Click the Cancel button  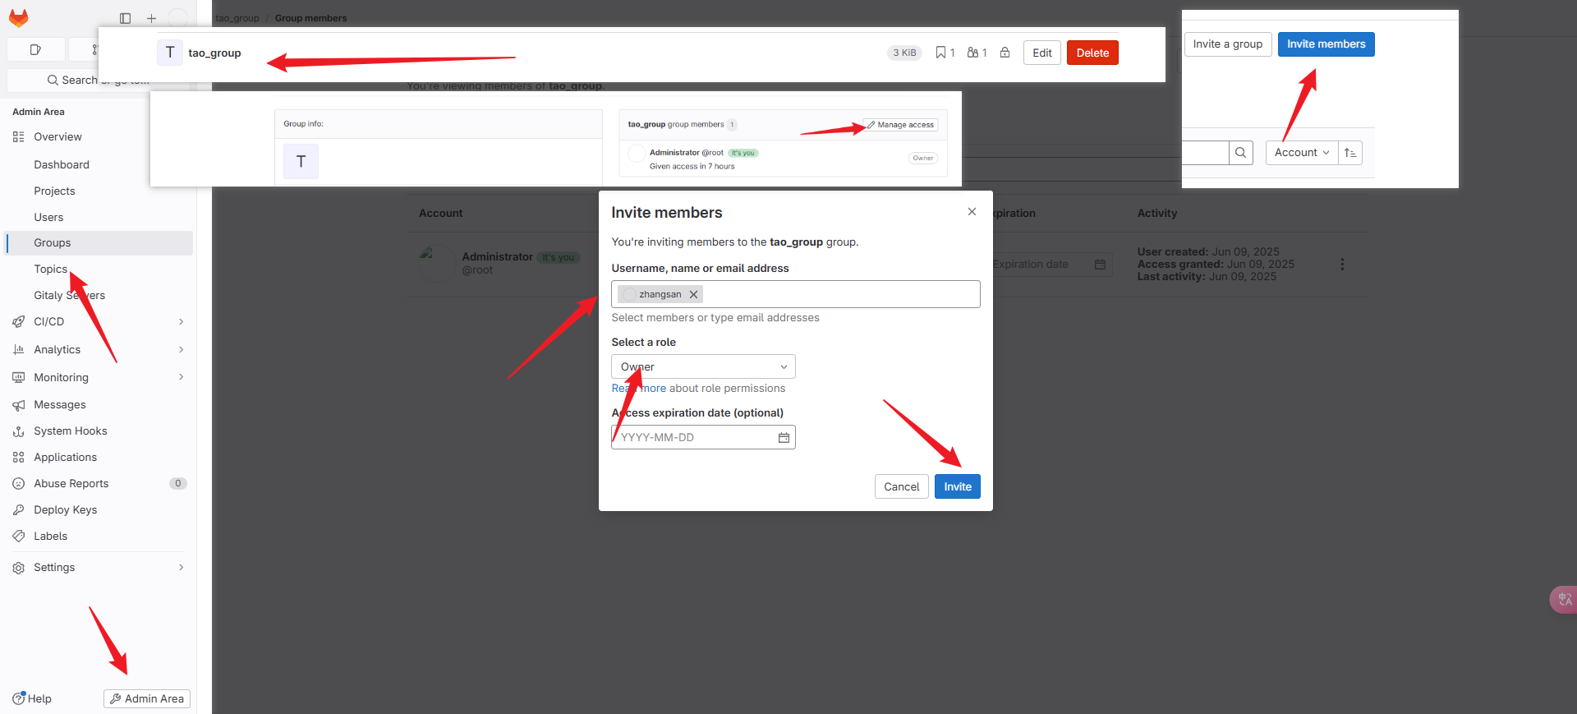pyautogui.click(x=901, y=486)
